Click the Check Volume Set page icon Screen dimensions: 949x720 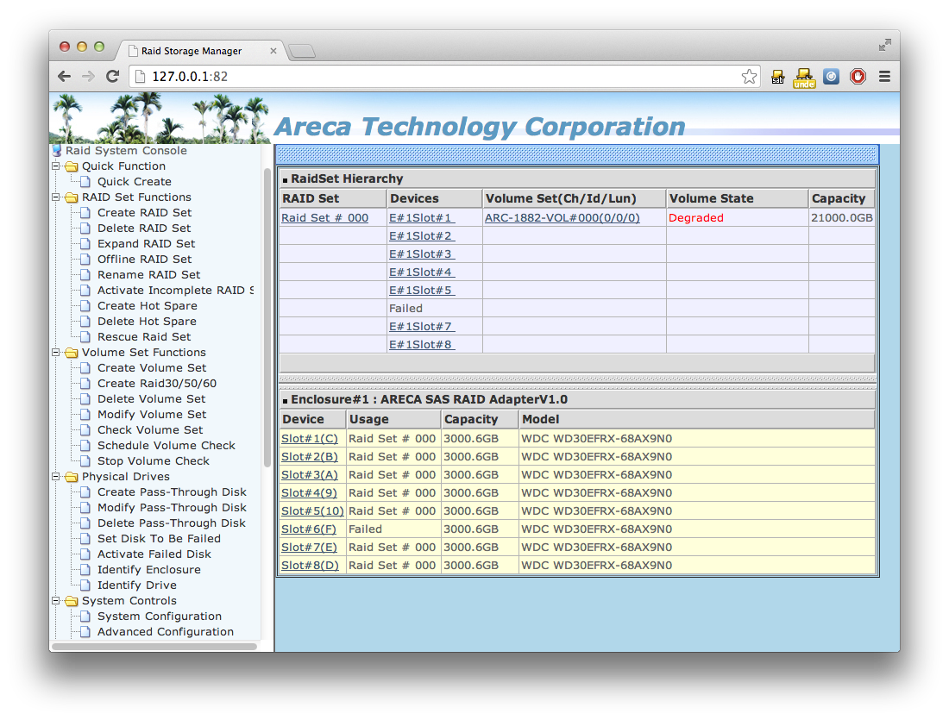coord(85,430)
